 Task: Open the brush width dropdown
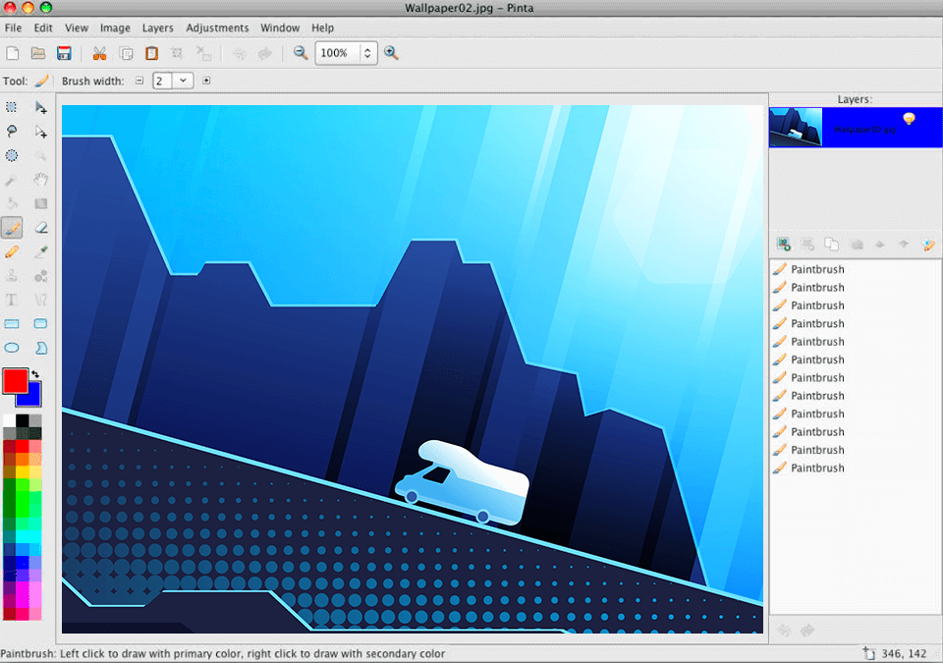[183, 81]
